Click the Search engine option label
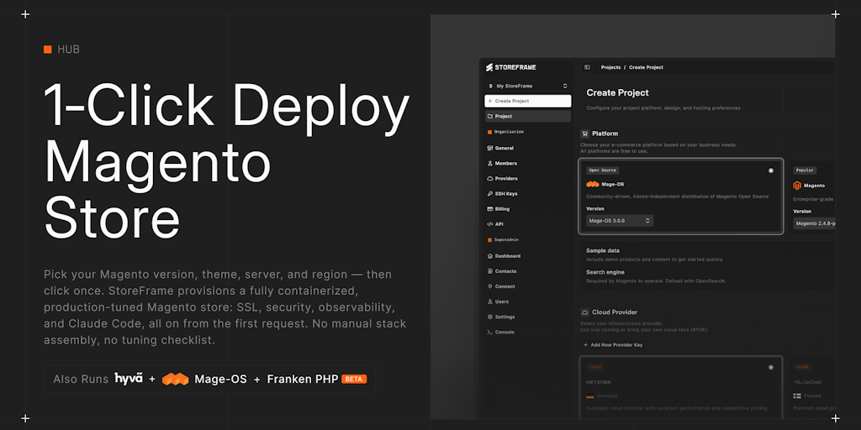 pos(605,272)
